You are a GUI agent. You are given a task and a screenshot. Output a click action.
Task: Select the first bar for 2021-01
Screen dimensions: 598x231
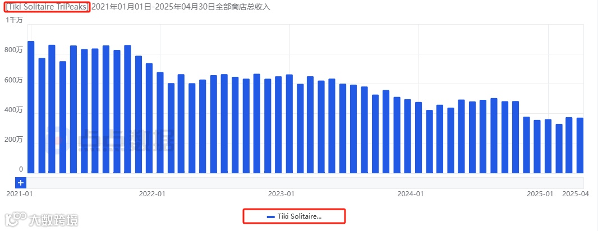(31, 107)
